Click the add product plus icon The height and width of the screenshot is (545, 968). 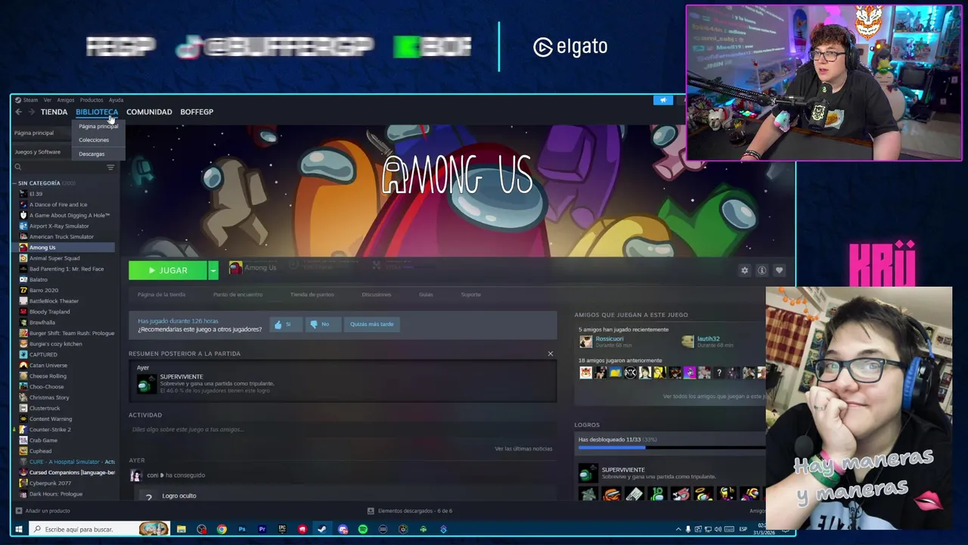tap(19, 511)
